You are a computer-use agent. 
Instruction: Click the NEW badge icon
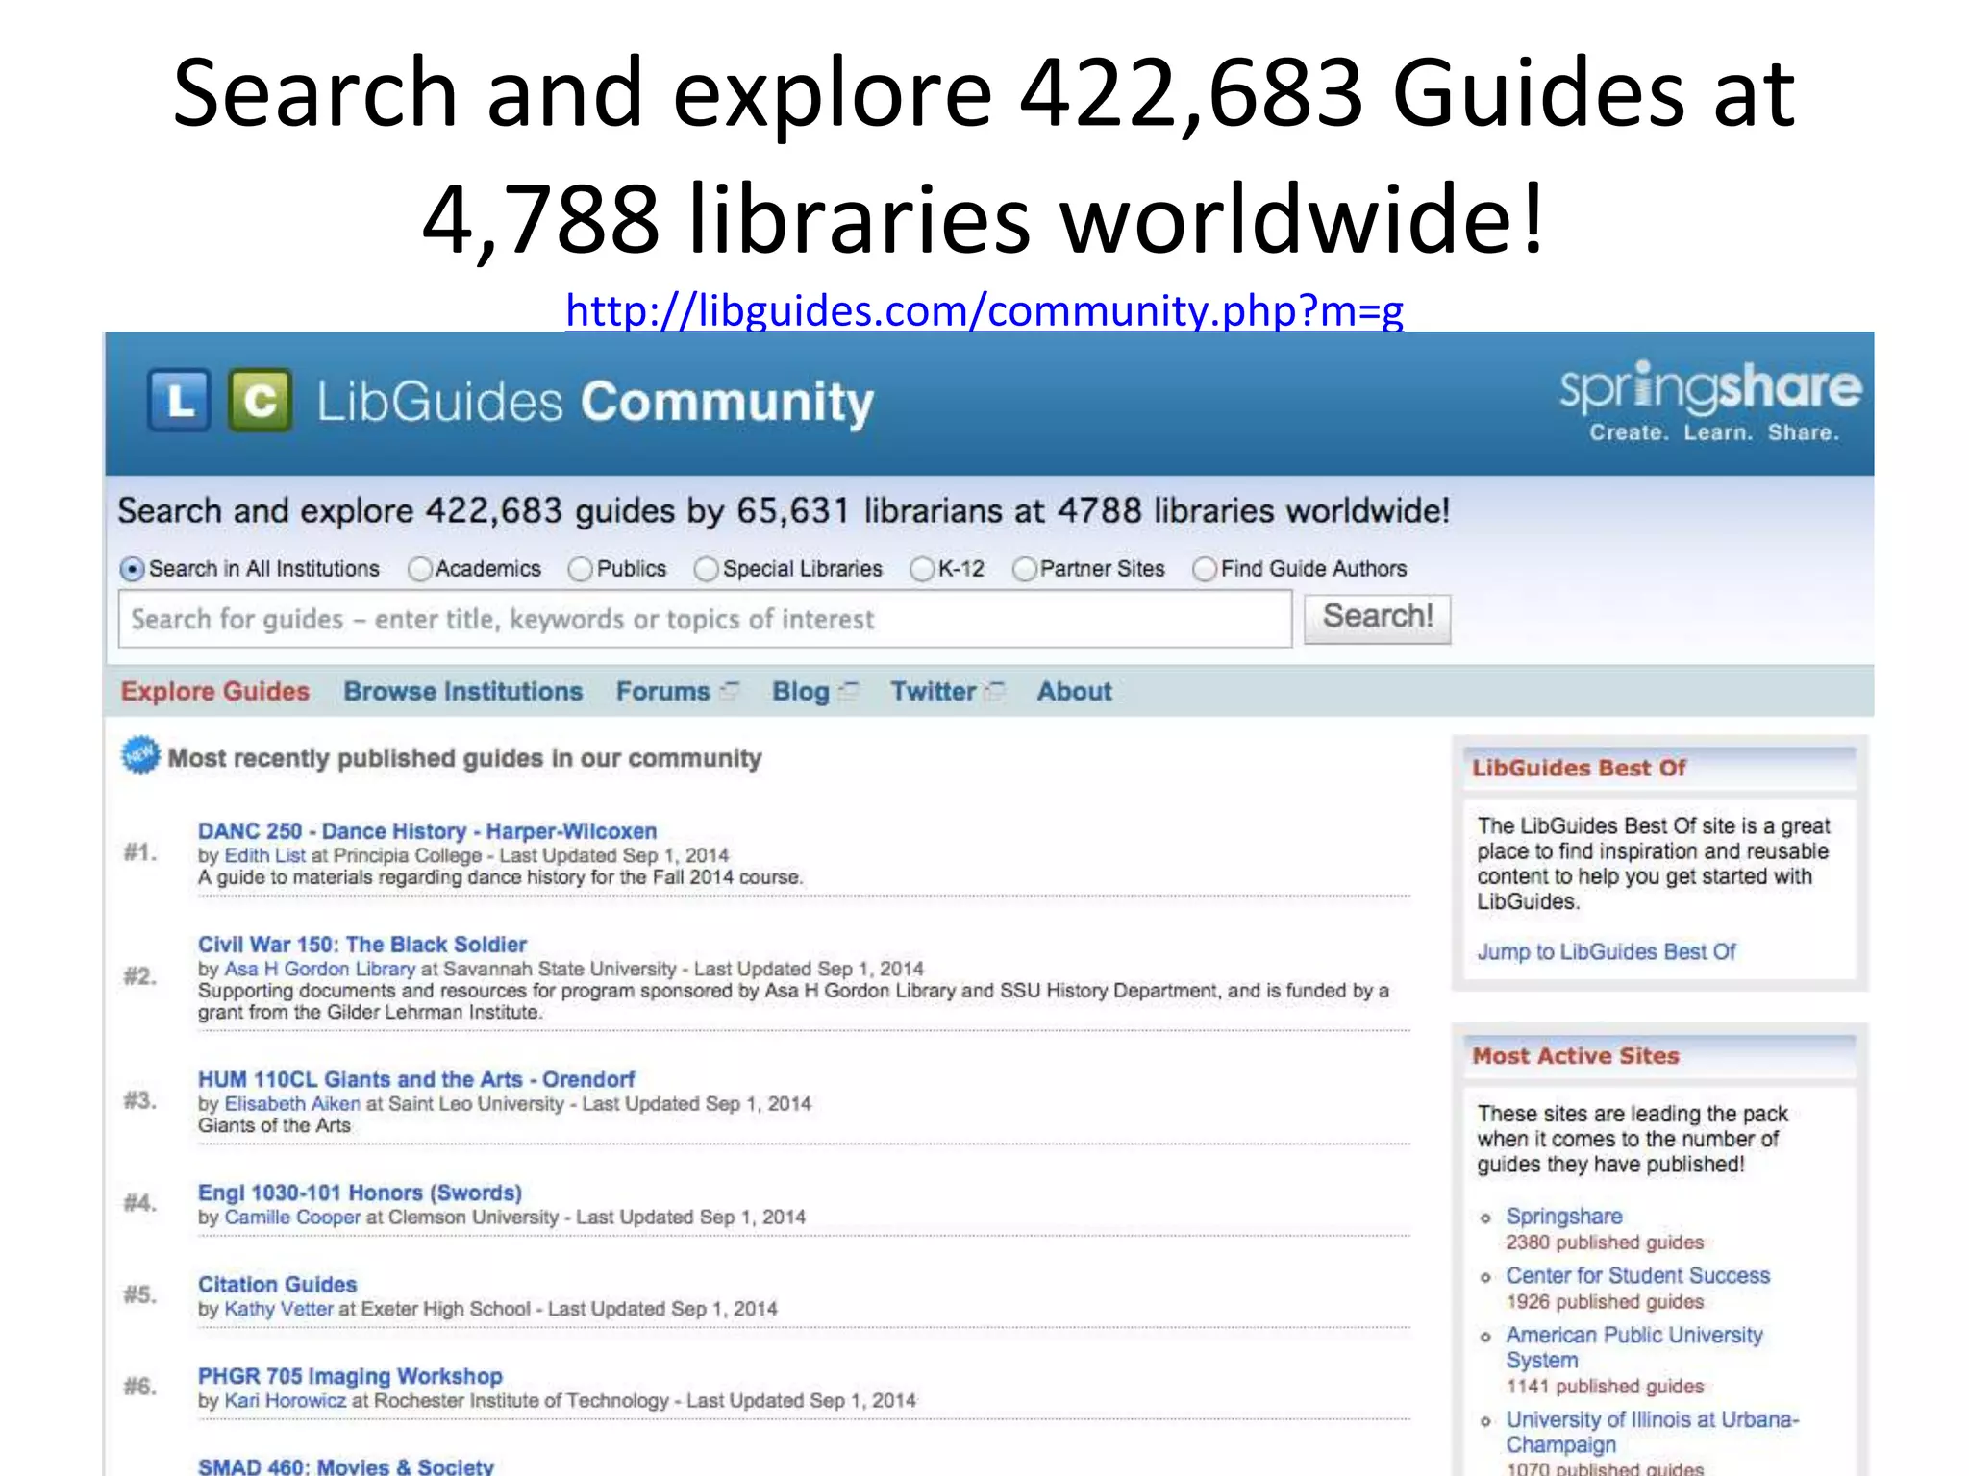(x=140, y=756)
